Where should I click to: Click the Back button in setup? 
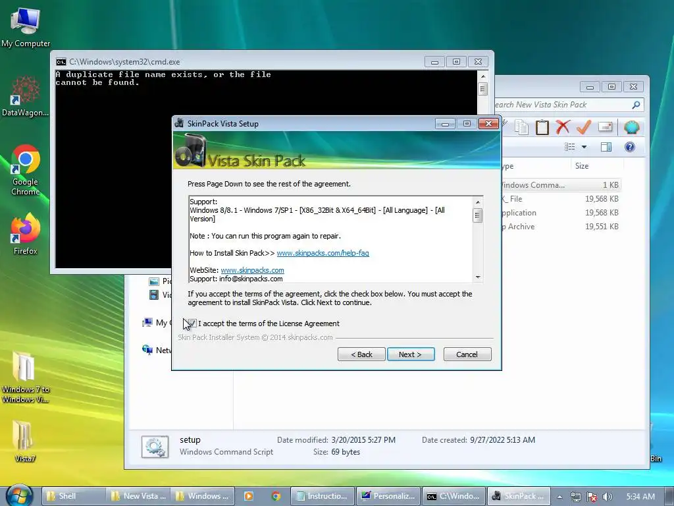point(361,354)
